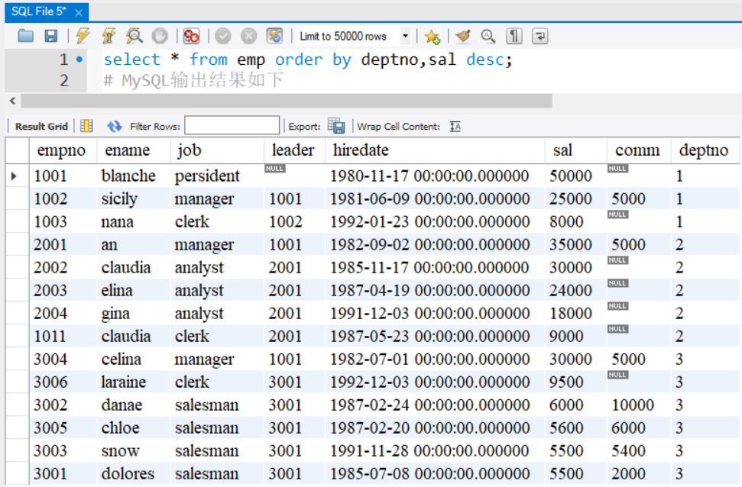Viewport: 742px width, 487px height.
Task: Sort by the leader column header
Action: coord(293,150)
